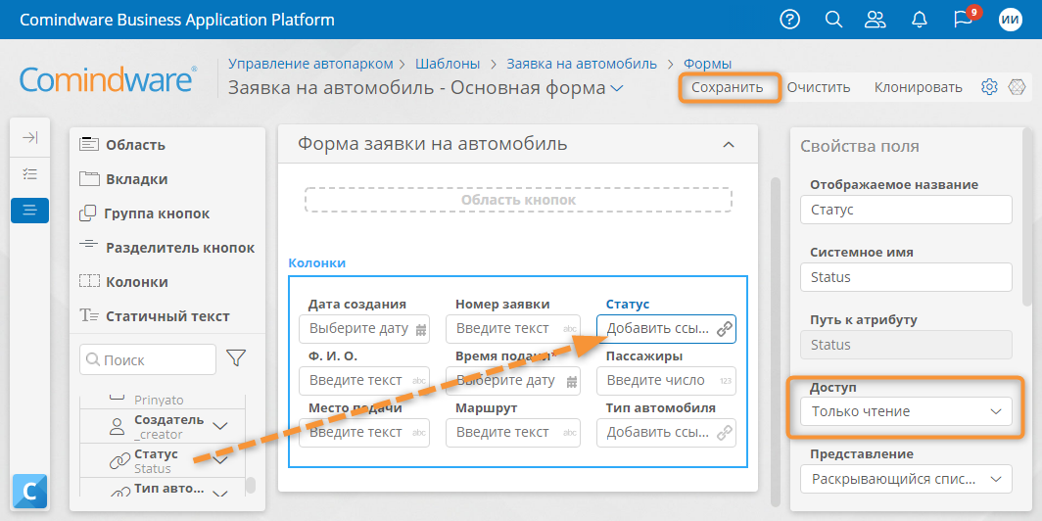The image size is (1042, 521).
Task: Select the Разделитель кнопок element
Action: (166, 248)
